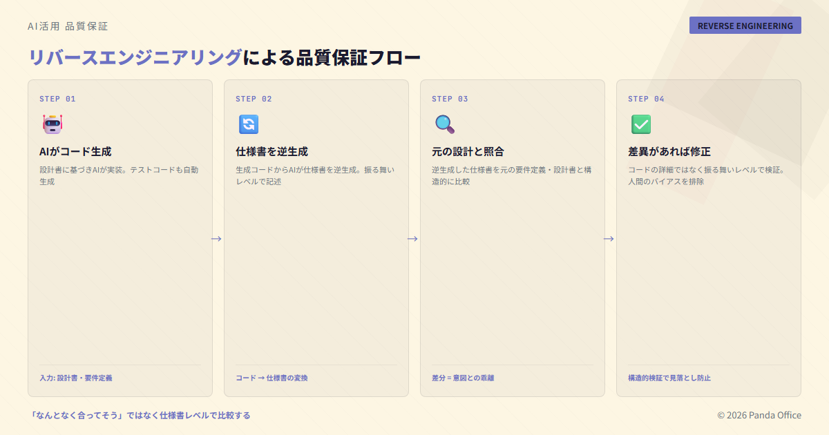This screenshot has height=435, width=829.
Task: Click arrow between Step 03 and Step 04
Action: click(609, 238)
